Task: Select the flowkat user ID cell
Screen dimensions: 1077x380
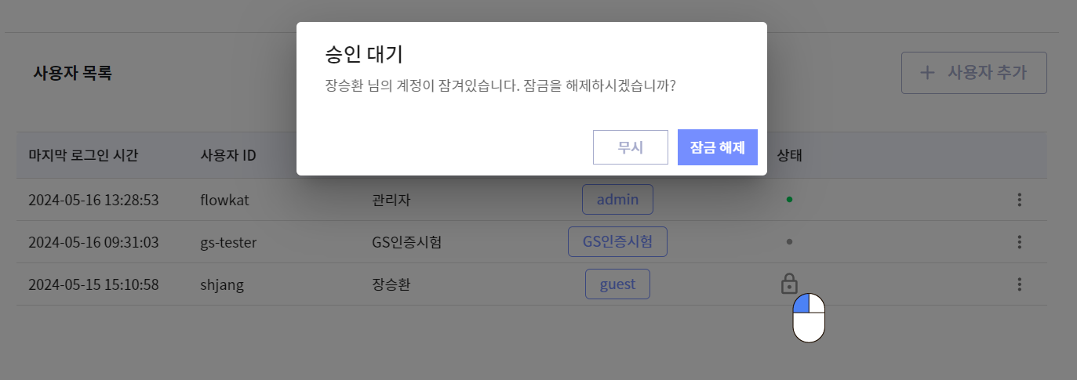Action: pos(224,200)
